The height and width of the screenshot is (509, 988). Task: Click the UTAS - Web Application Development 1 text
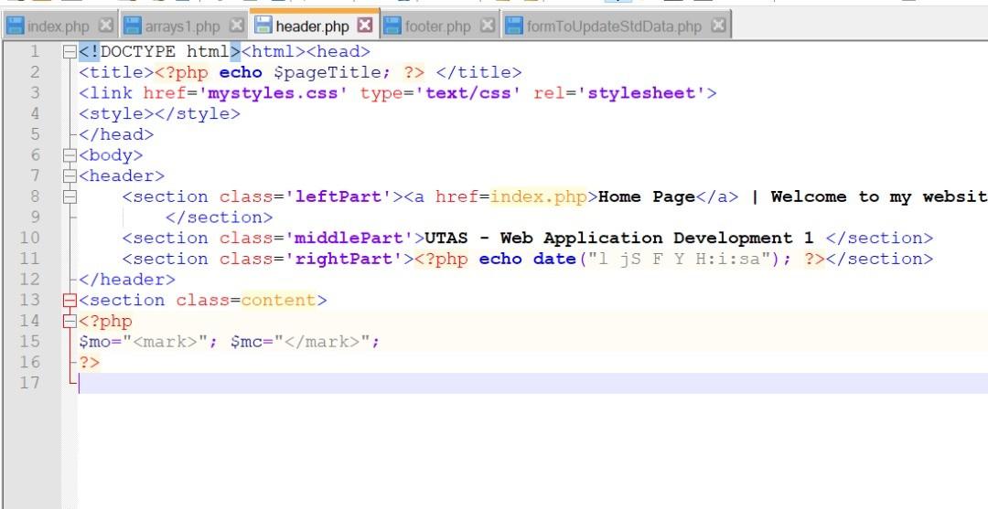[619, 239]
